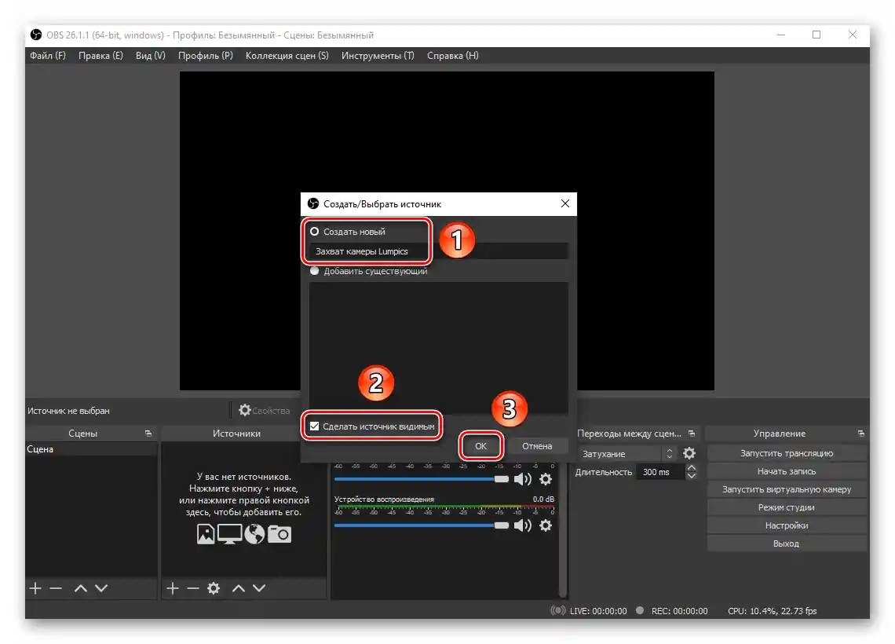
Task: Open the Коллекция сцен (S) menu
Action: click(x=287, y=56)
